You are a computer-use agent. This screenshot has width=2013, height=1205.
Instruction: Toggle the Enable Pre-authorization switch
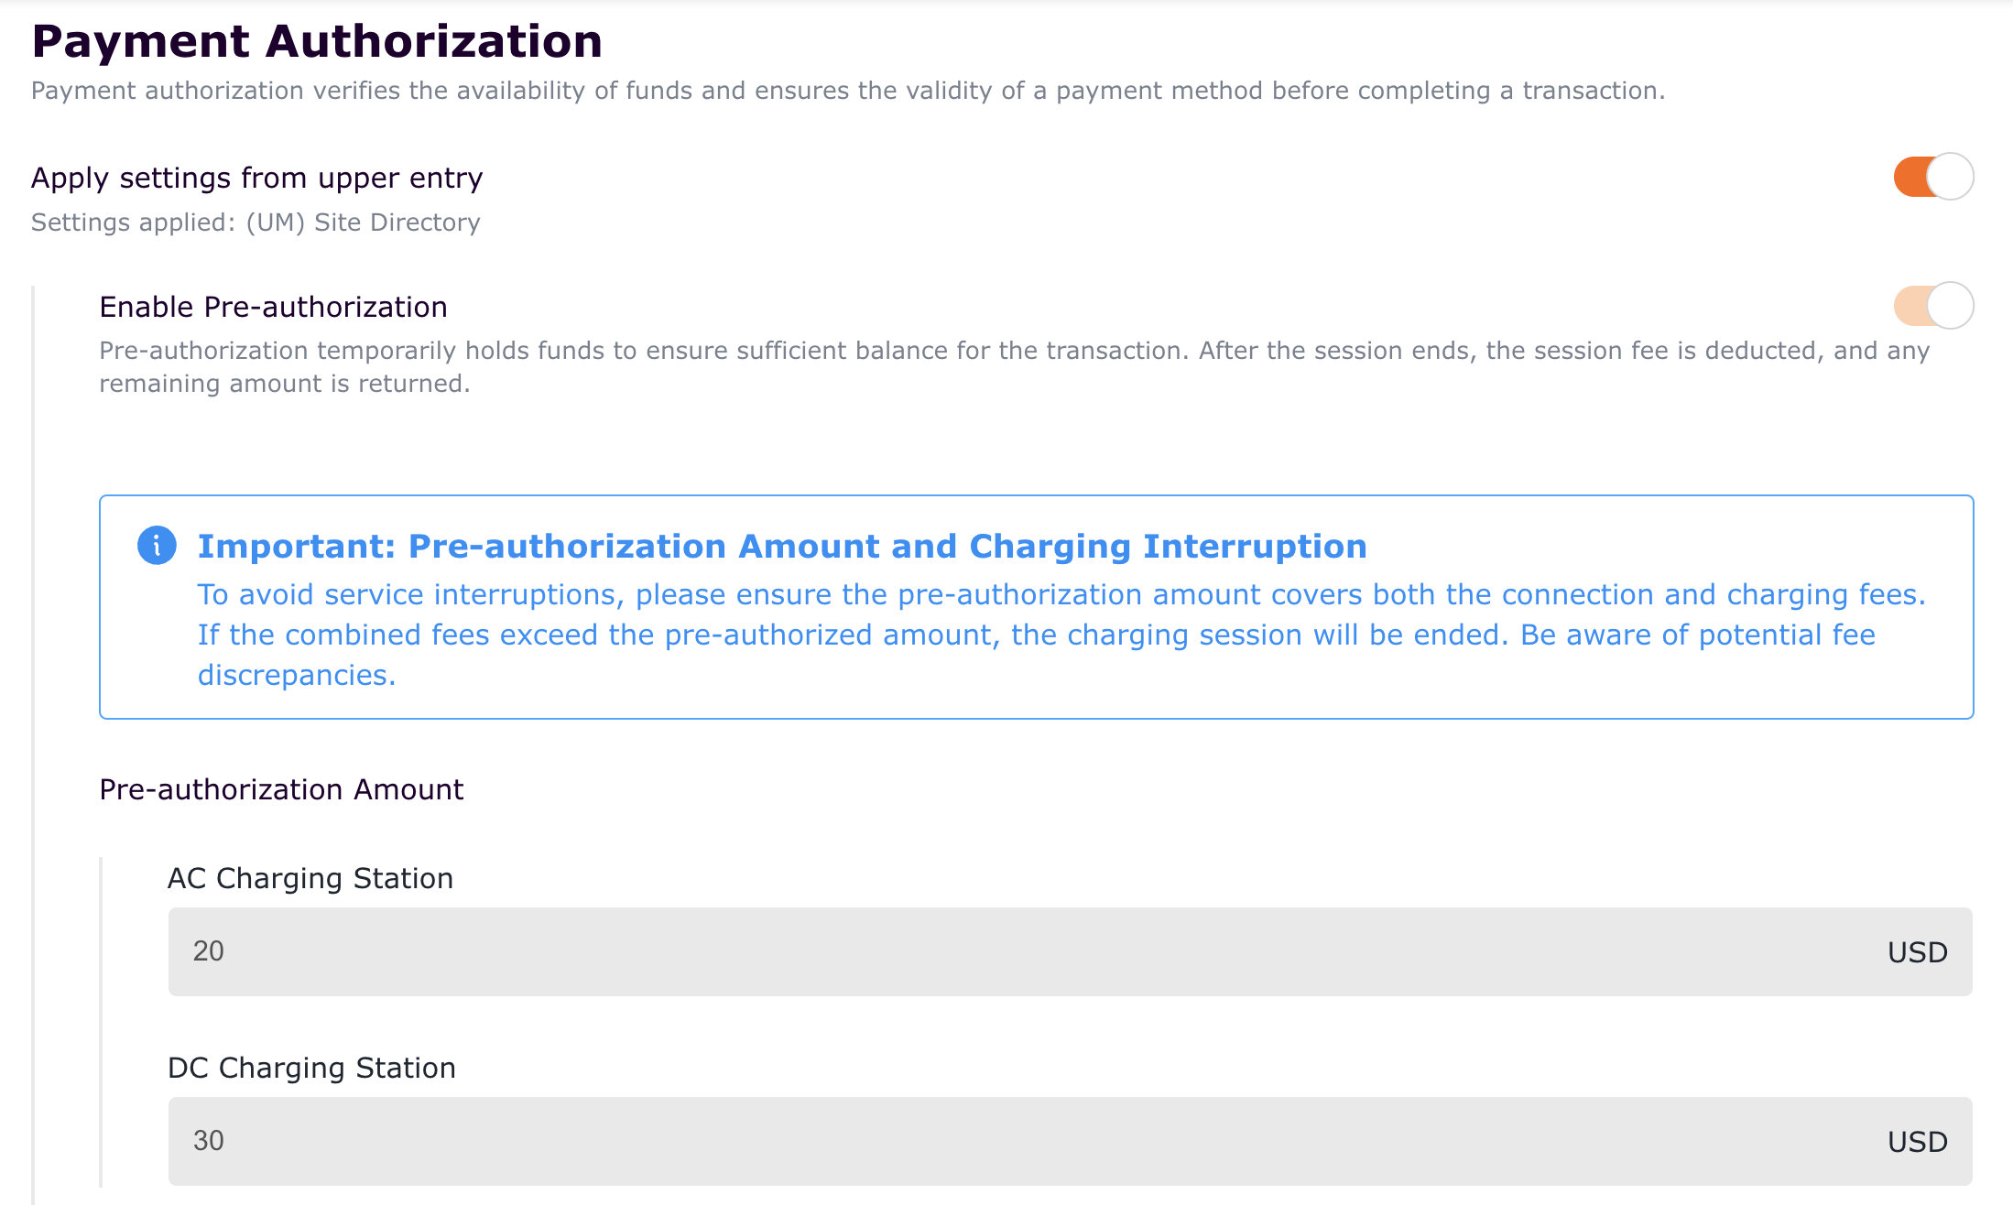coord(1932,306)
